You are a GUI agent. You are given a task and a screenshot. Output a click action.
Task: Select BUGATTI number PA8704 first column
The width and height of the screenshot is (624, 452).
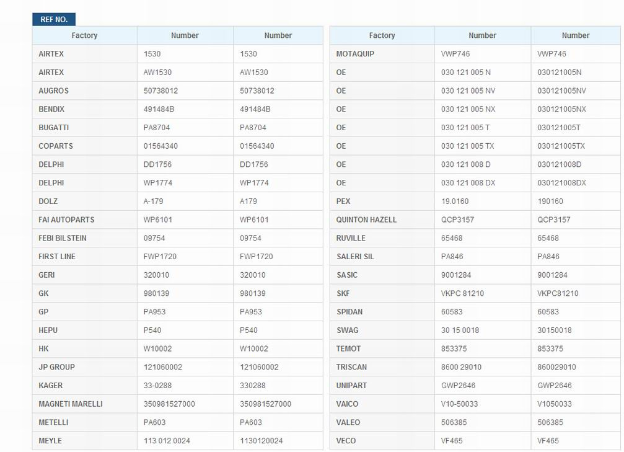tap(156, 128)
